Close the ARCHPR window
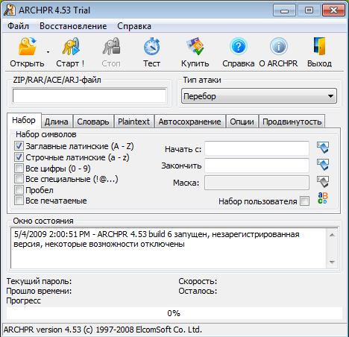 (x=333, y=10)
